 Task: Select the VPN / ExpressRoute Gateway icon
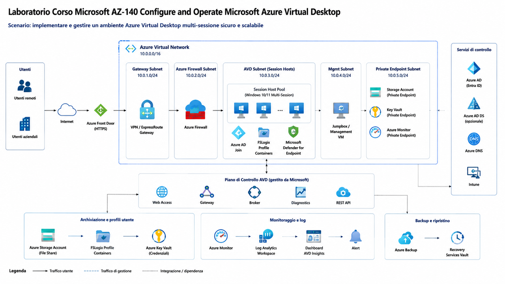point(146,110)
